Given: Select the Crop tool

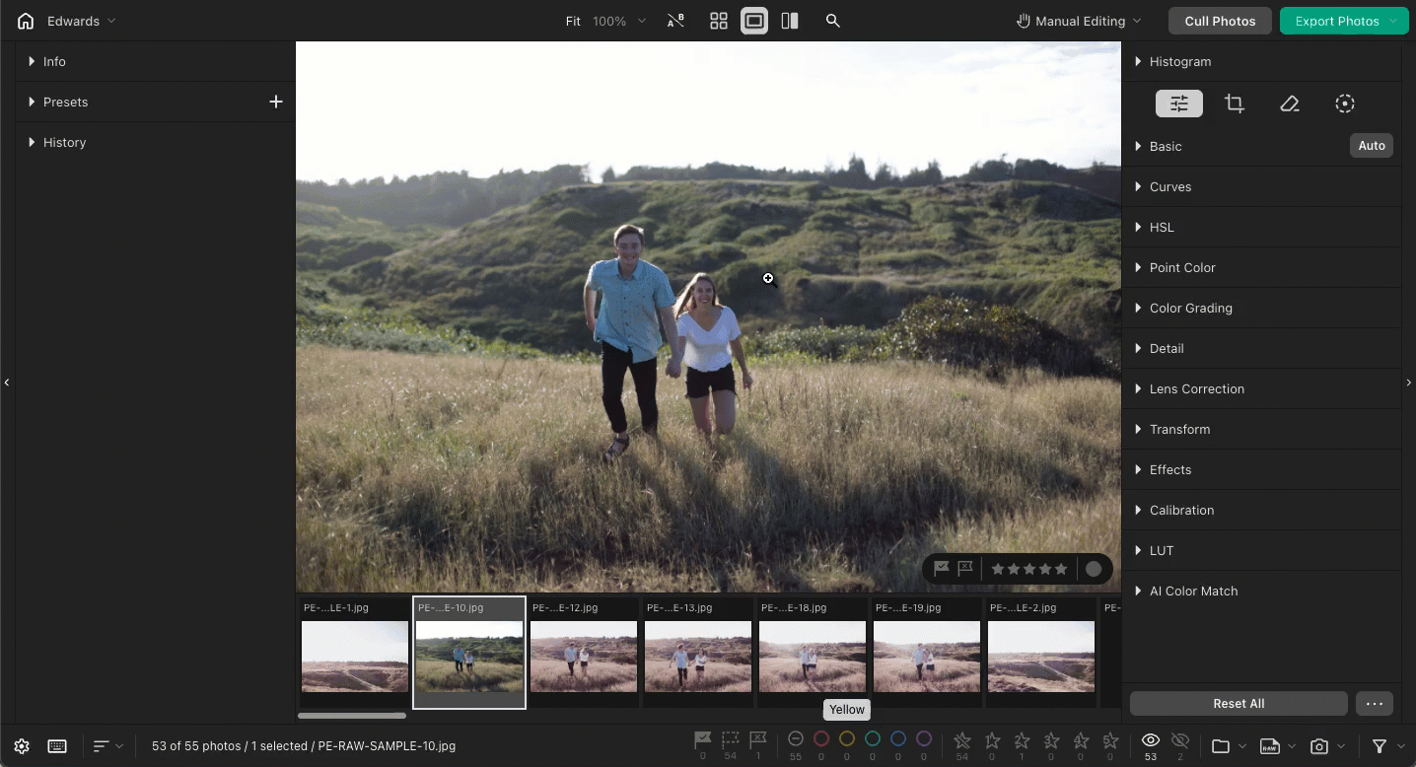Looking at the screenshot, I should [x=1235, y=104].
